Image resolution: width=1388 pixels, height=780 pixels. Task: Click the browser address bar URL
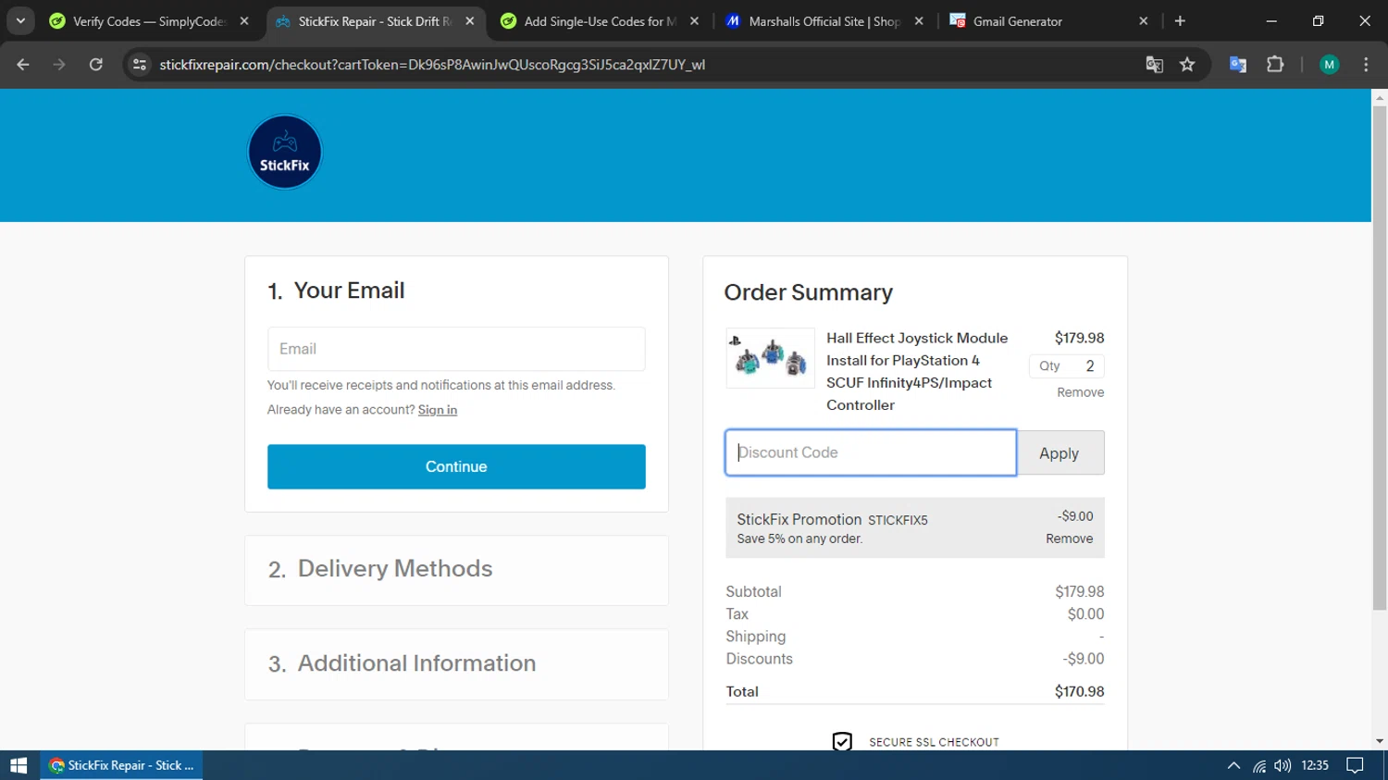pyautogui.click(x=432, y=65)
